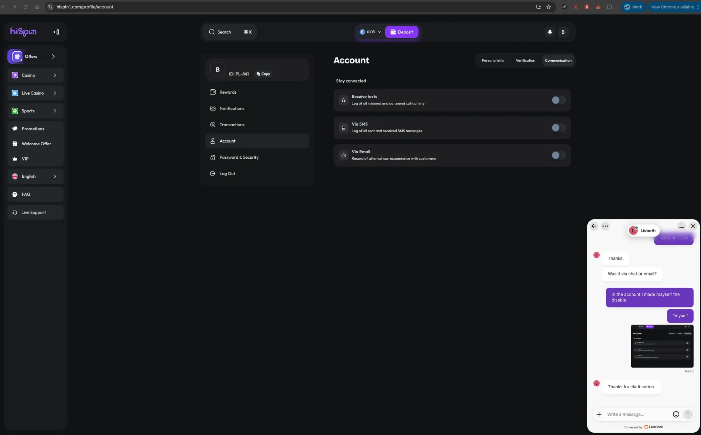
Task: Click the Welcome Offer gift icon
Action: (x=15, y=144)
